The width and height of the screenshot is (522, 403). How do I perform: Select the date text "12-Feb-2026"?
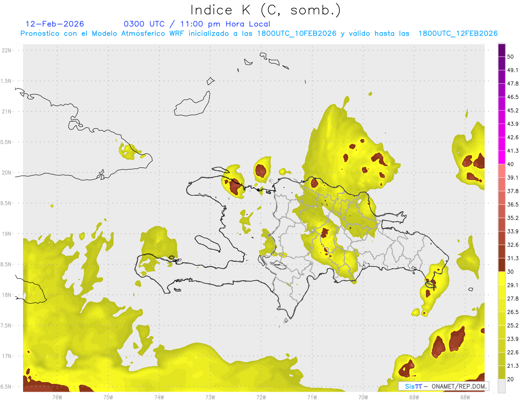55,24
